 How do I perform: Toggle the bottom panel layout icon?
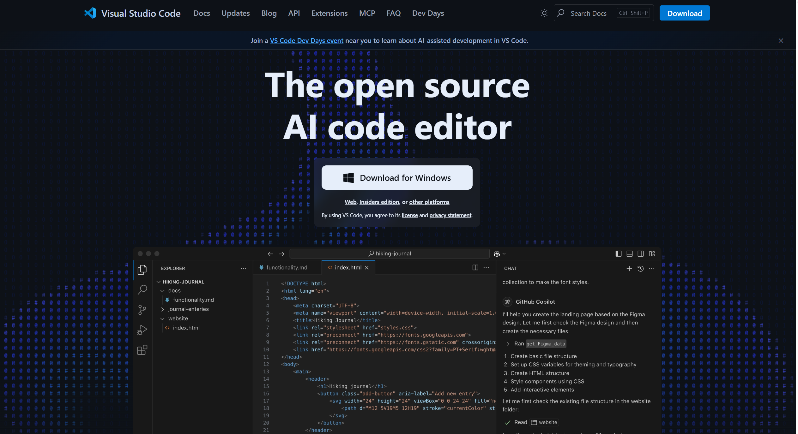(x=629, y=254)
